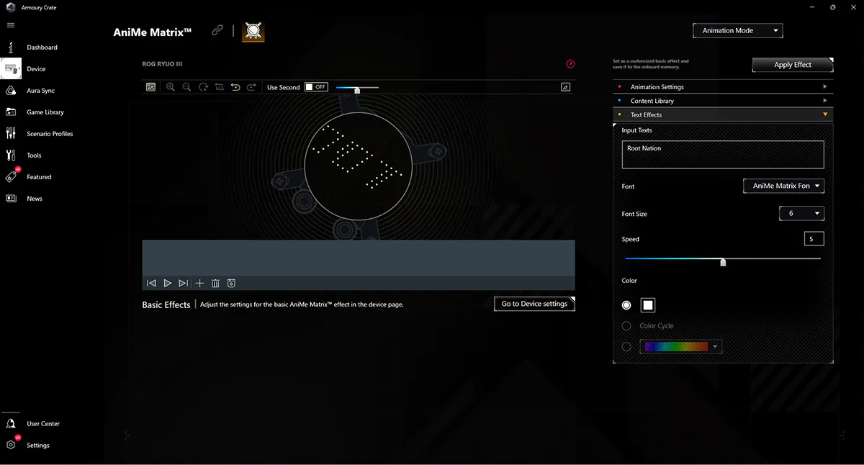Open the Tools section

tap(34, 155)
